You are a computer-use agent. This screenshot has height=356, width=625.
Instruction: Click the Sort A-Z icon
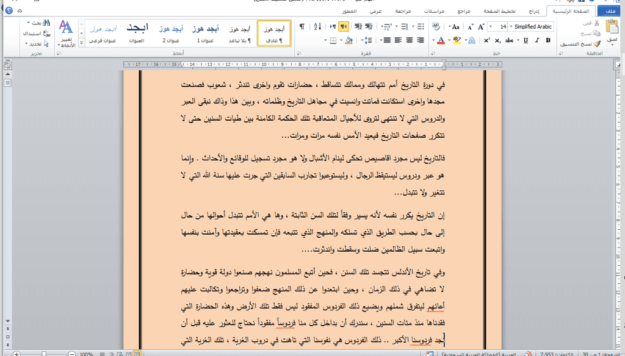(317, 27)
